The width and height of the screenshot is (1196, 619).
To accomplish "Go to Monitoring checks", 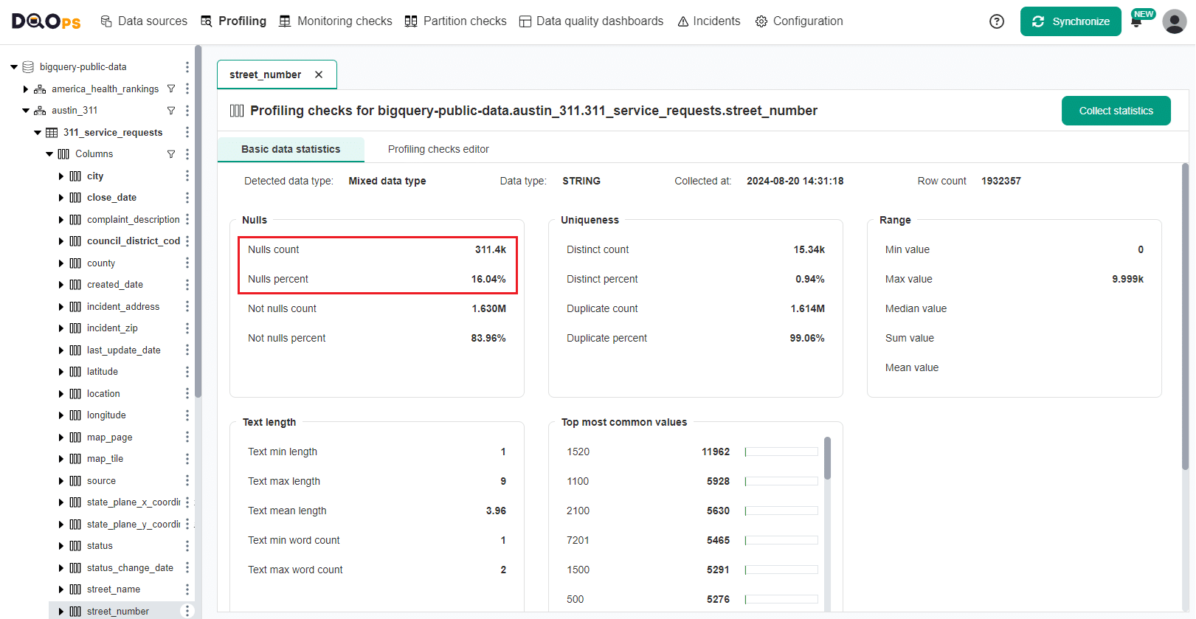I will coord(336,21).
